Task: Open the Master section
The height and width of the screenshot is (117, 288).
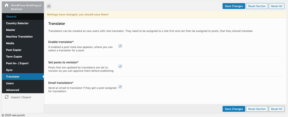Action: tap(11, 30)
